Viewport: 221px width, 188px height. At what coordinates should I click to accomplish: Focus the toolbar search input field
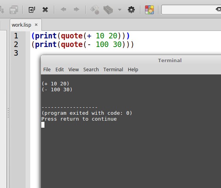pyautogui.click(x=188, y=9)
